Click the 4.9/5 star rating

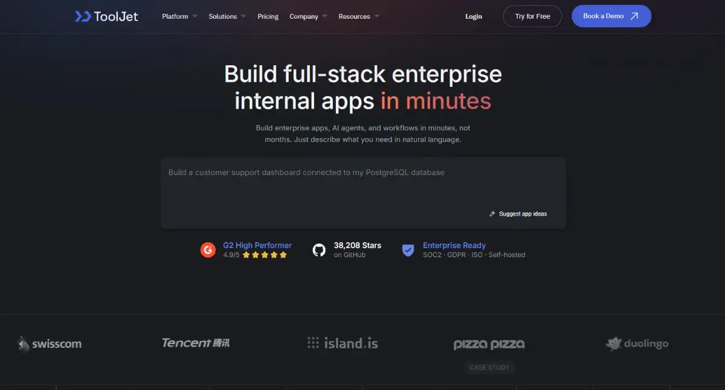[x=255, y=255]
